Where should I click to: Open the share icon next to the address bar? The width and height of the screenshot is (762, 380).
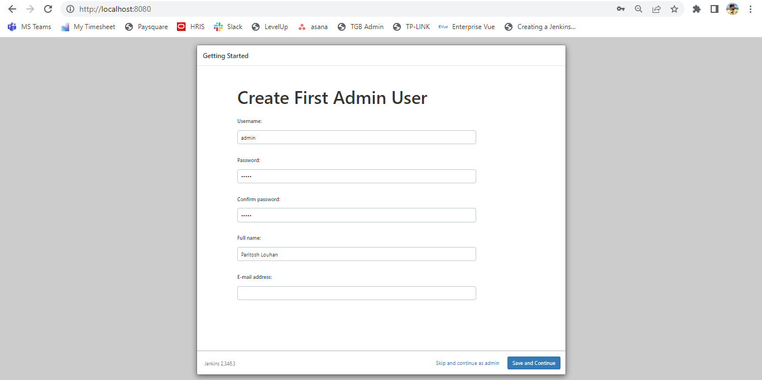[x=656, y=9]
